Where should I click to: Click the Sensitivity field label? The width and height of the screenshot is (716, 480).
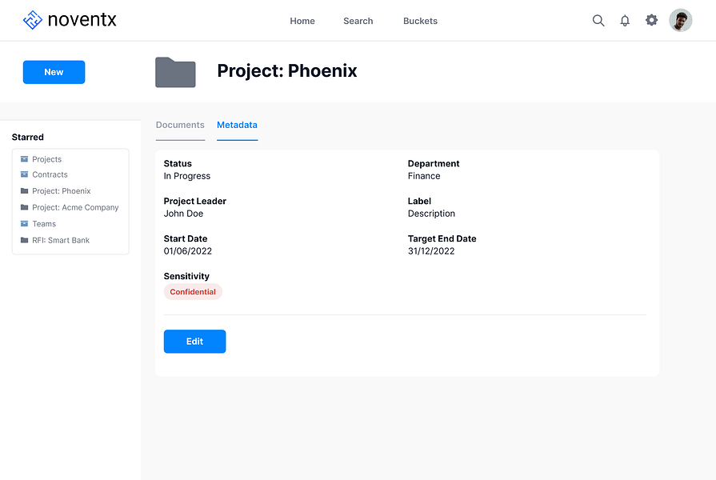click(186, 276)
